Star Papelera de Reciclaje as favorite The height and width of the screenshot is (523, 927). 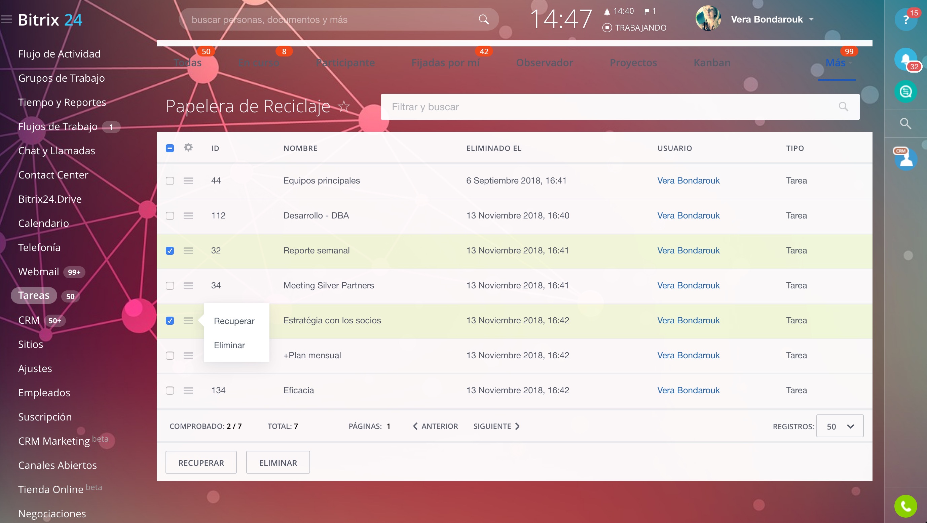pyautogui.click(x=344, y=106)
